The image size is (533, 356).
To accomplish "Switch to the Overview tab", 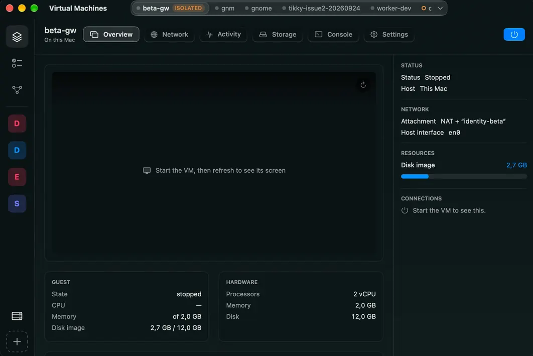I will [111, 34].
